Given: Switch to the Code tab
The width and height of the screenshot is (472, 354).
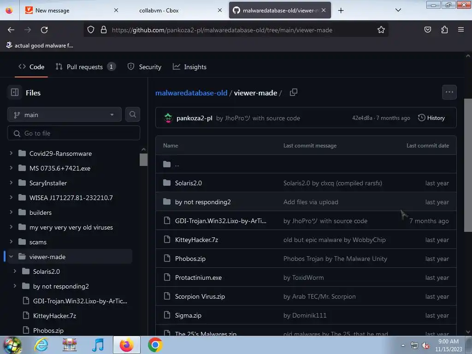Looking at the screenshot, I should point(31,67).
